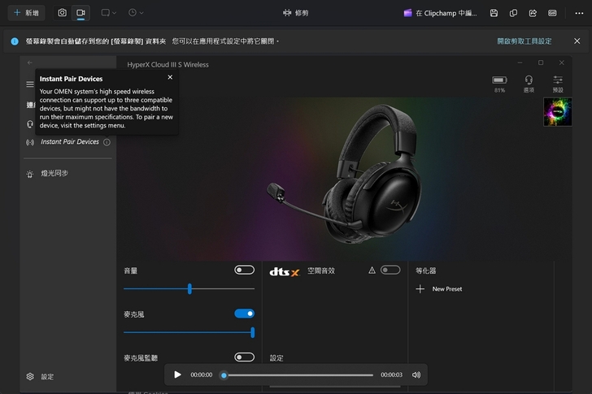Click the battery 81% indicator
The width and height of the screenshot is (592, 394).
point(499,84)
